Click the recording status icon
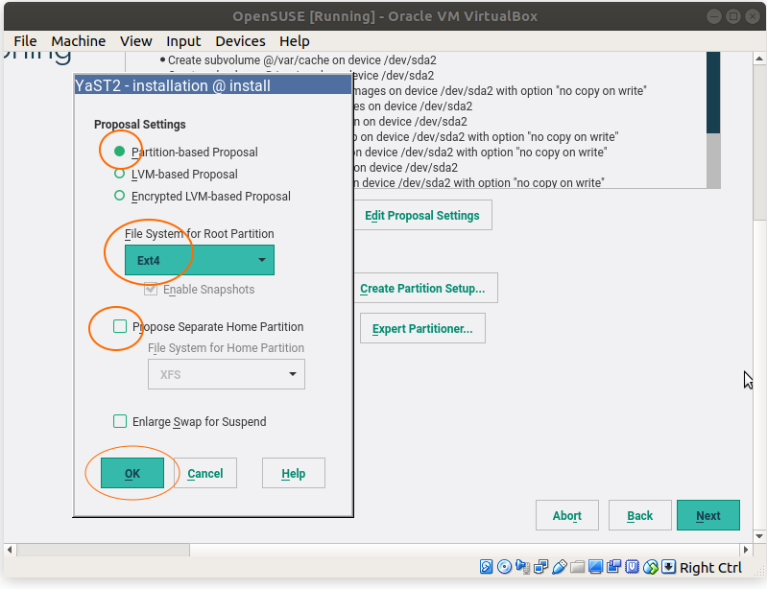 pos(614,567)
